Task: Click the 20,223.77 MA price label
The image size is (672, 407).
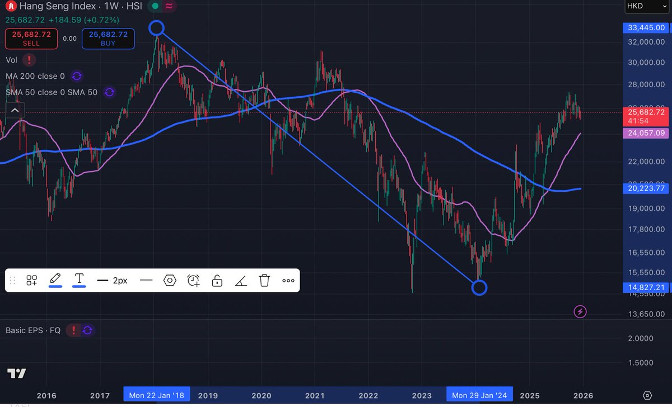Action: click(x=646, y=189)
